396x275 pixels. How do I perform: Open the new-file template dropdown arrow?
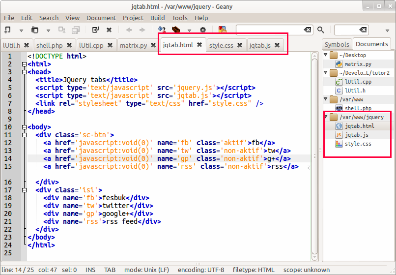(x=21, y=31)
